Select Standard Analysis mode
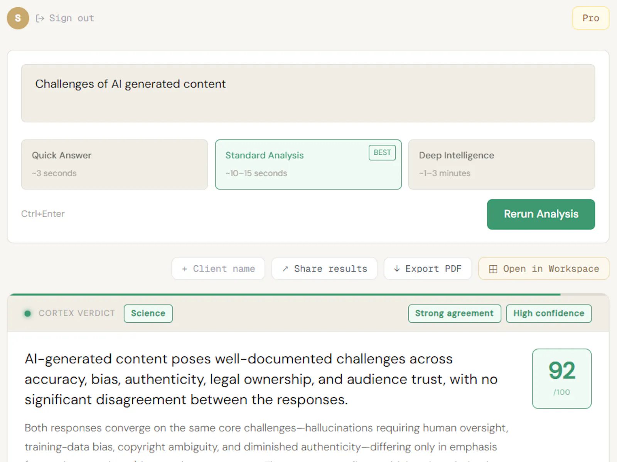The height and width of the screenshot is (462, 617). [x=308, y=164]
